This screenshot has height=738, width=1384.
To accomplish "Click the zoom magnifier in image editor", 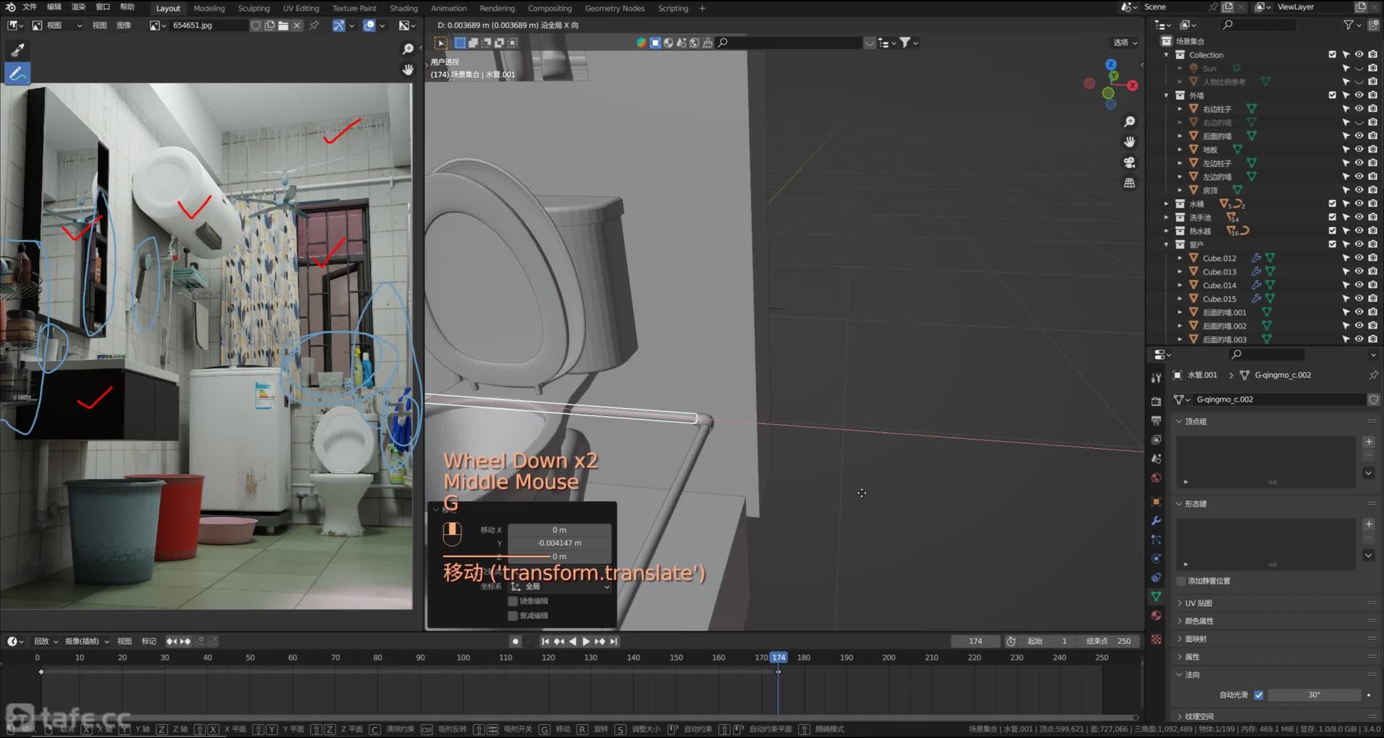I will (x=408, y=49).
